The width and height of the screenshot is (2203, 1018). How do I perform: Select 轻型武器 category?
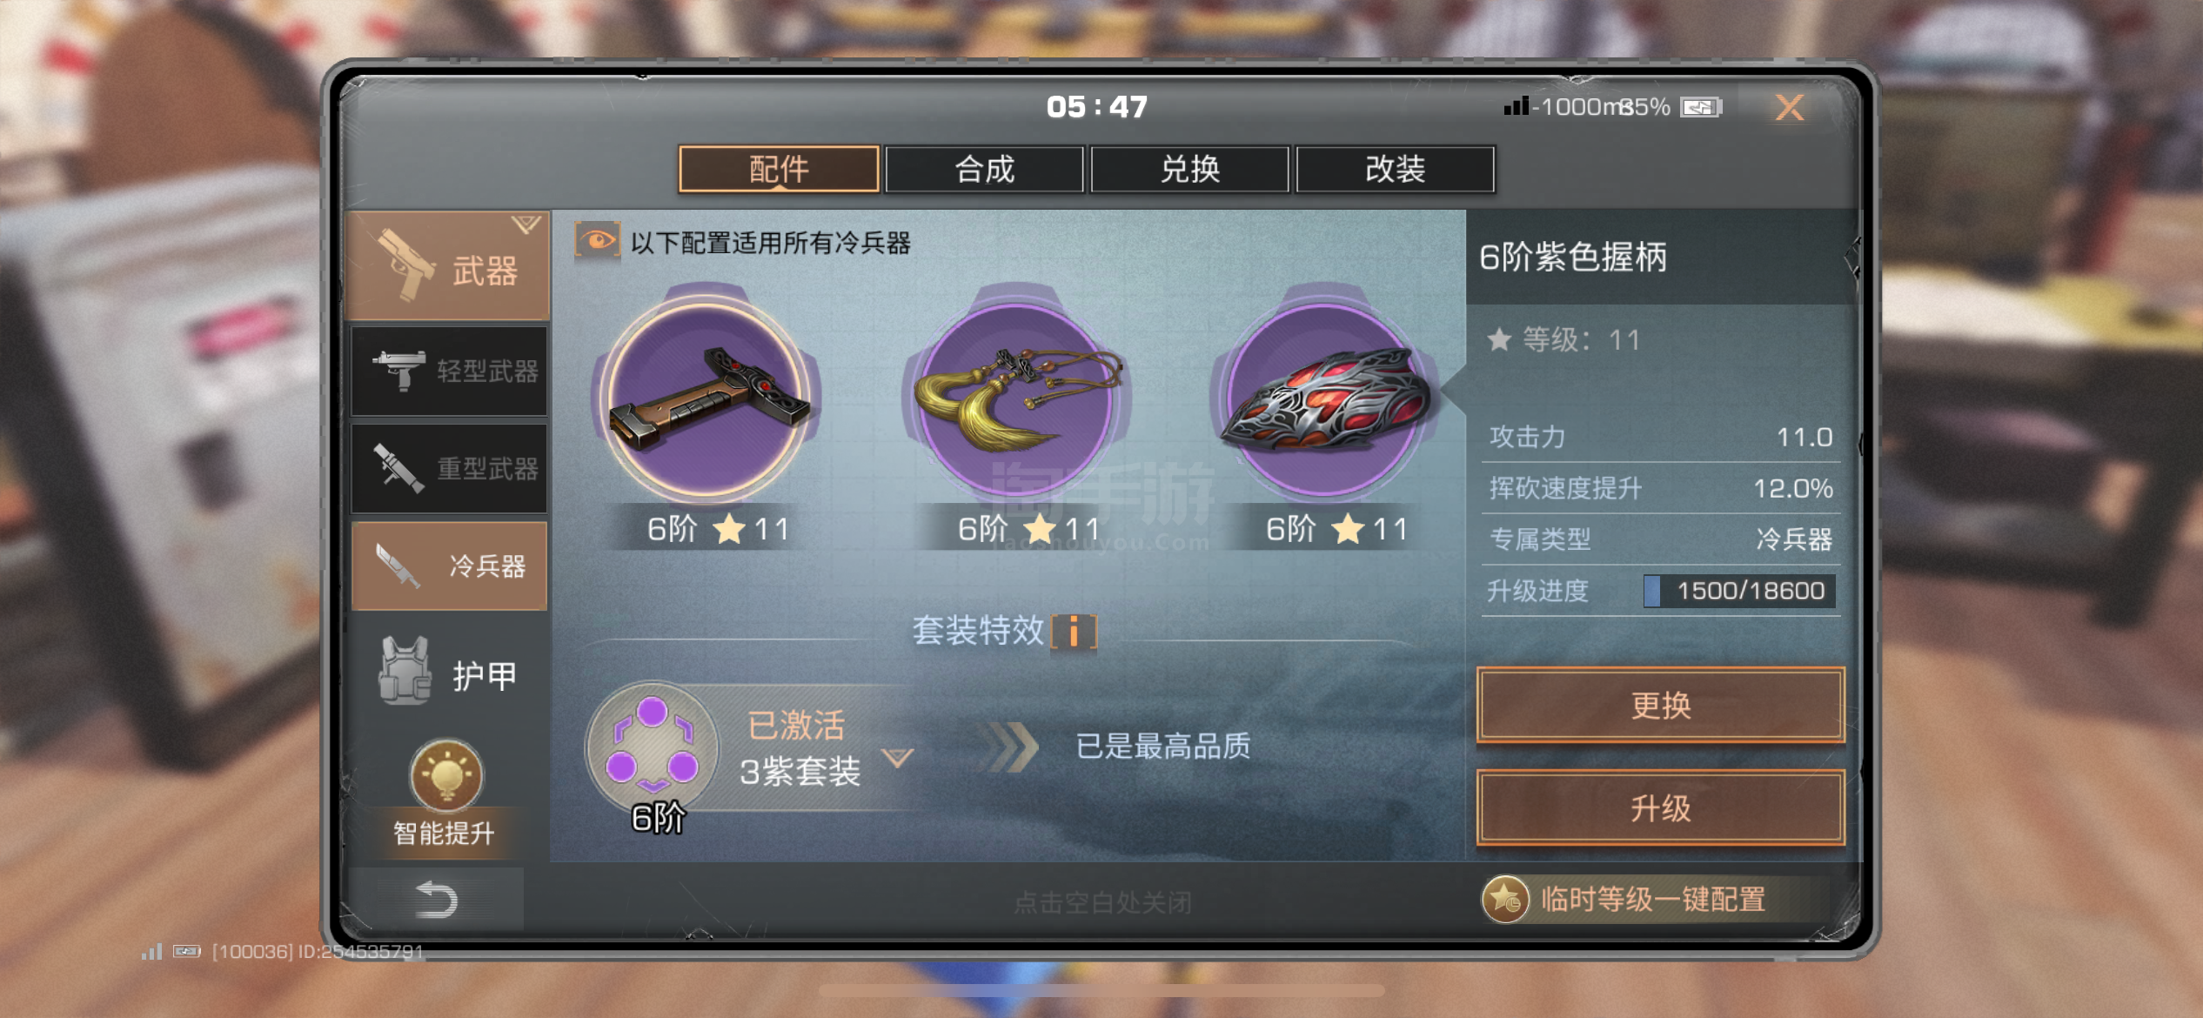[x=449, y=372]
